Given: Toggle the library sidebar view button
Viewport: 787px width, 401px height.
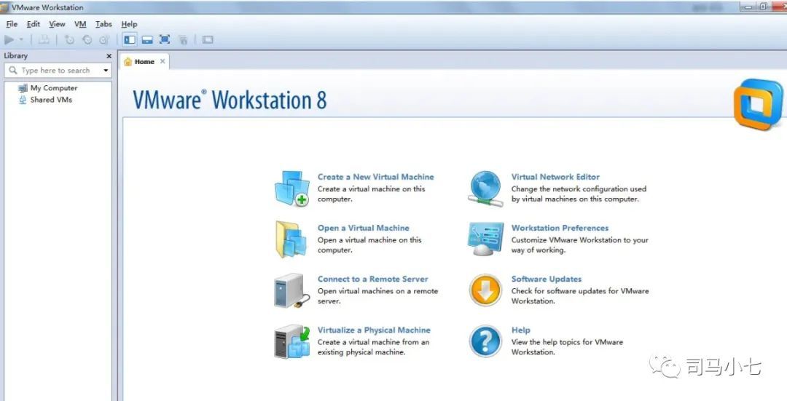Looking at the screenshot, I should (130, 39).
